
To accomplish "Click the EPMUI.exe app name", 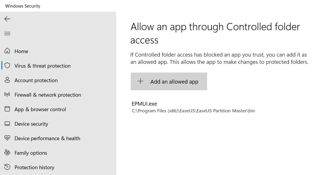I will click(144, 104).
